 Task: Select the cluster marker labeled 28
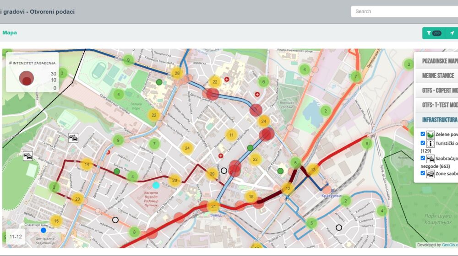[x=177, y=73]
